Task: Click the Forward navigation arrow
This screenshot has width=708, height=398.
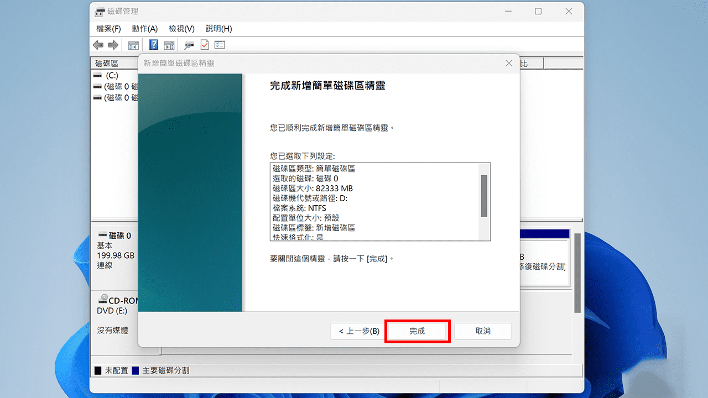Action: pos(113,45)
